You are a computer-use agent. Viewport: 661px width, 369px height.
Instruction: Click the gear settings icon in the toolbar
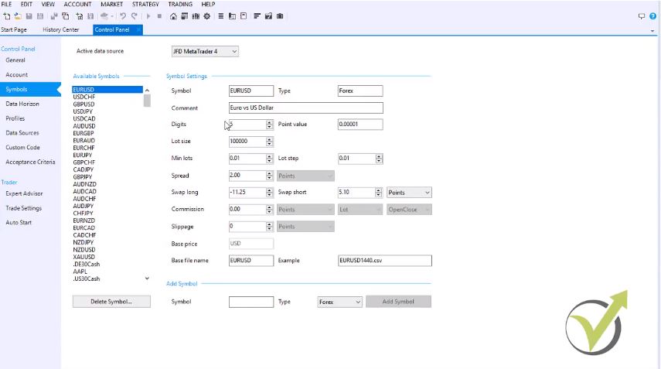(206, 16)
